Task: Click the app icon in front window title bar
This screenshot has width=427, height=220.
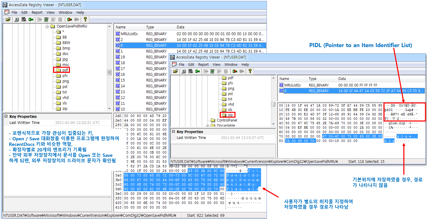Action: [172, 57]
